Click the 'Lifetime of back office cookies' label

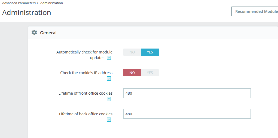tap(86, 114)
